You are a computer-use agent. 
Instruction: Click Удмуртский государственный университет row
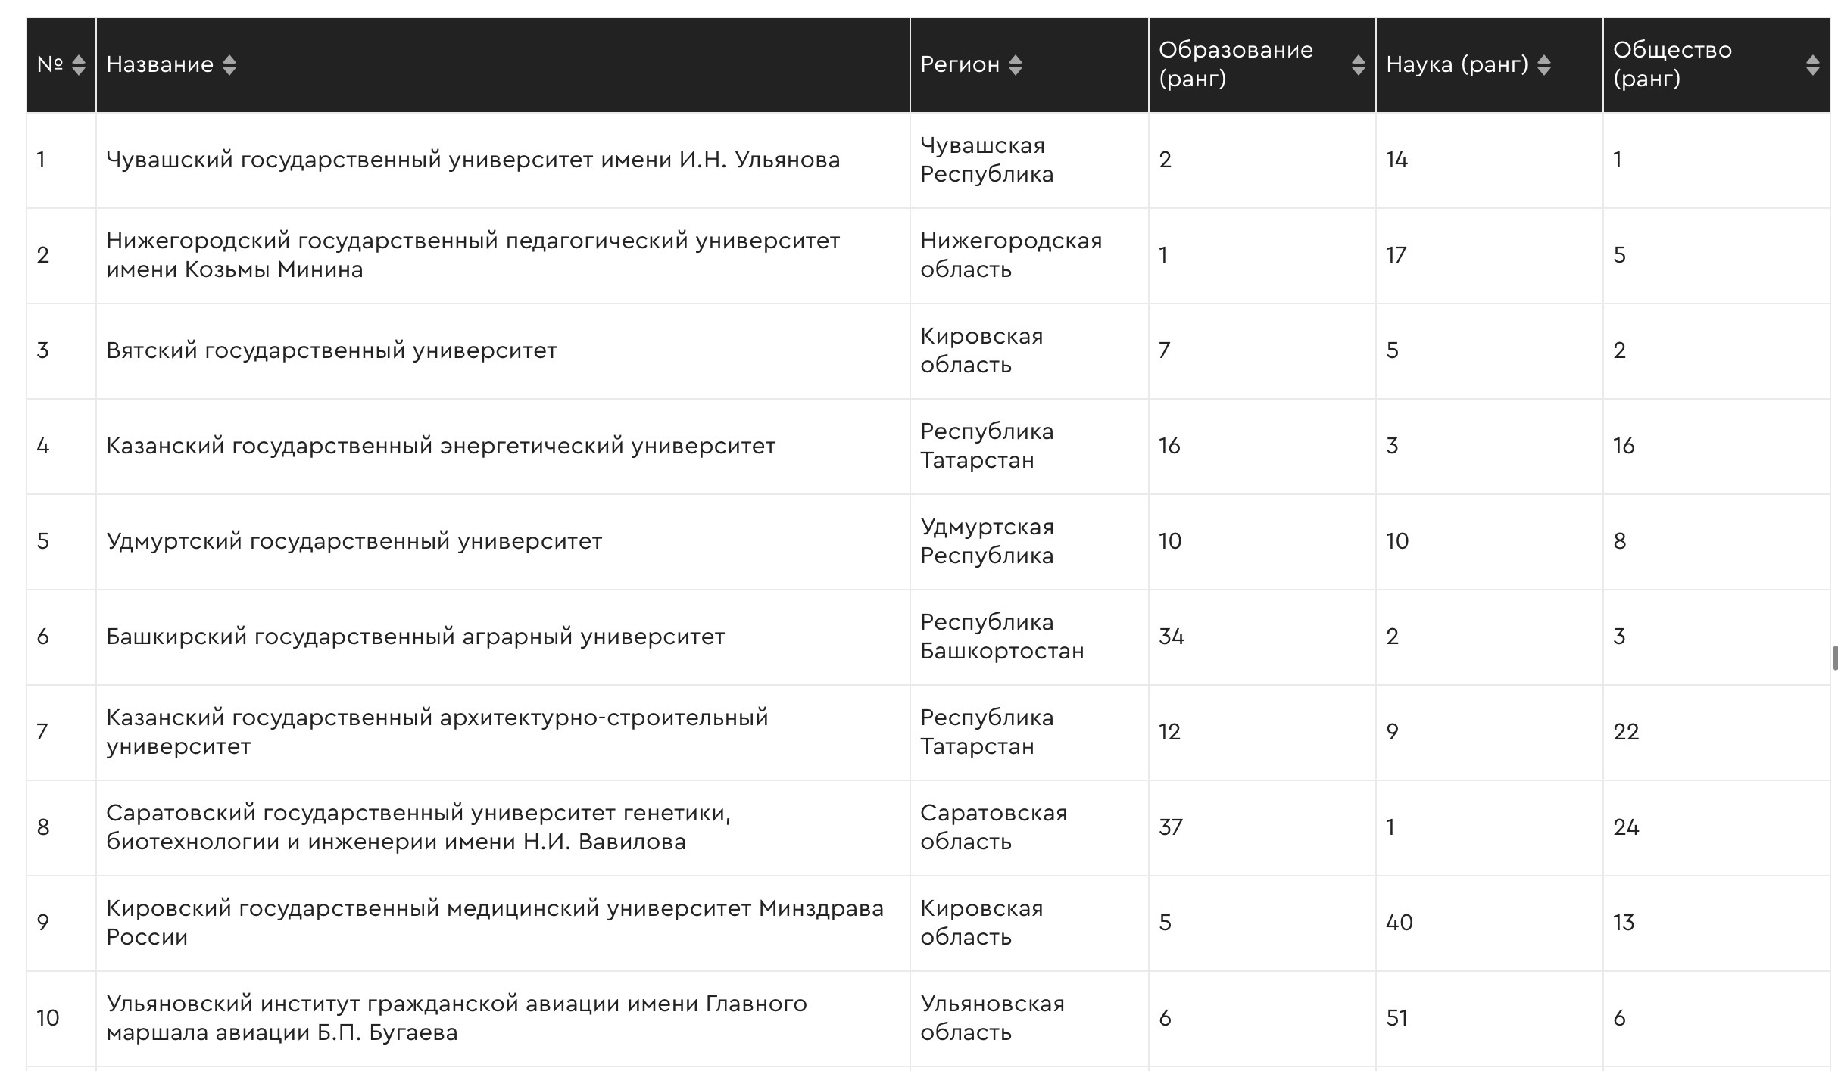pyautogui.click(x=354, y=542)
